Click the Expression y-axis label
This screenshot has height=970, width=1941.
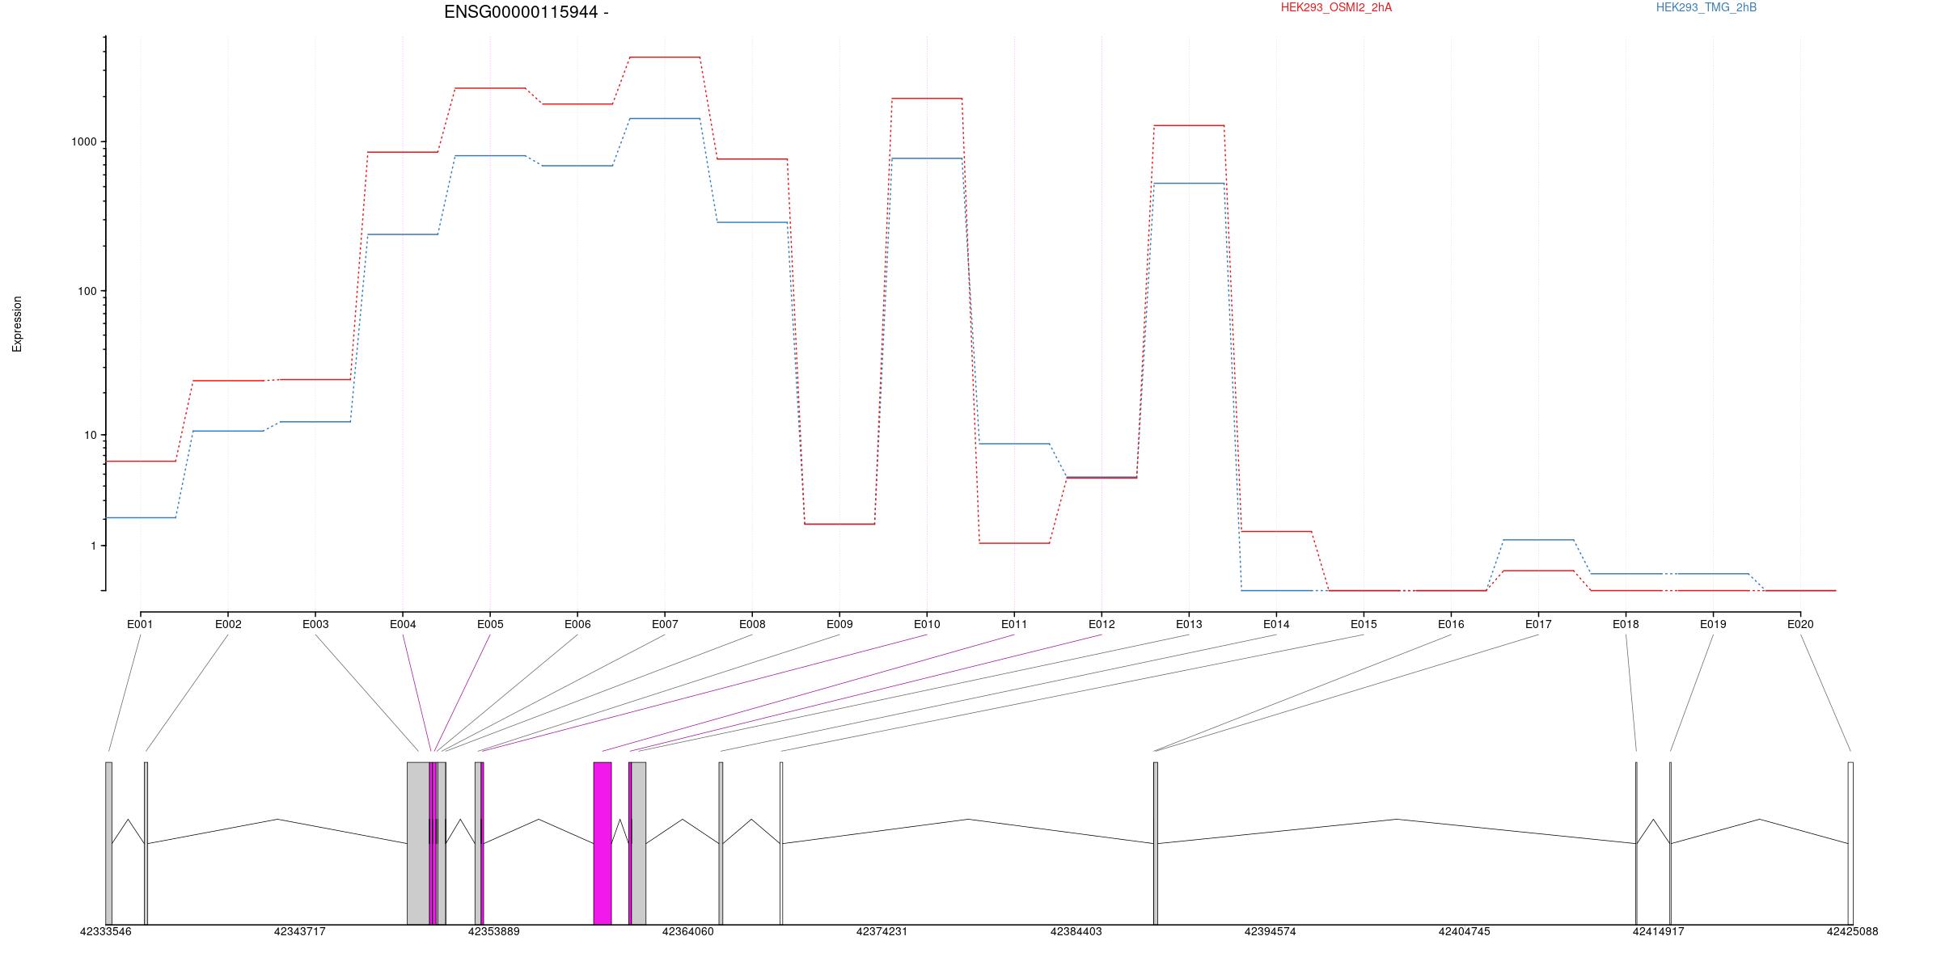click(x=17, y=324)
